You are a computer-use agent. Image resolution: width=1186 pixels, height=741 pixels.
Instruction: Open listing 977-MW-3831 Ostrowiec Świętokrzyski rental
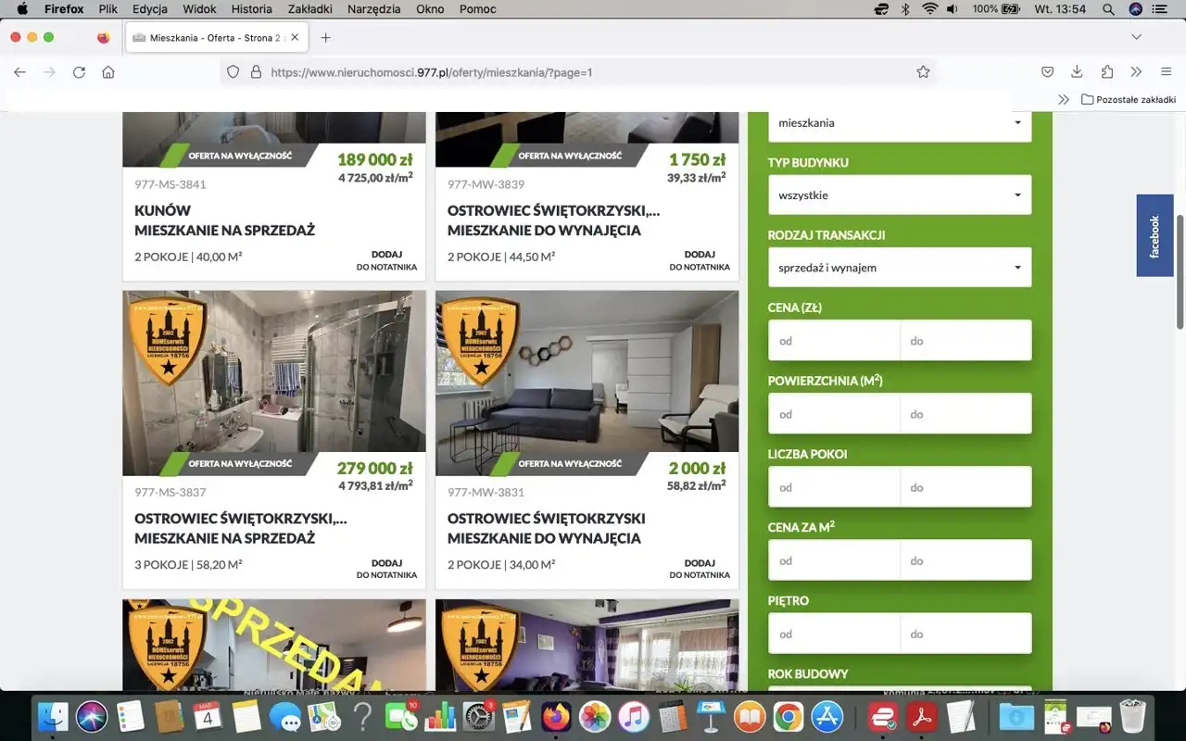546,528
